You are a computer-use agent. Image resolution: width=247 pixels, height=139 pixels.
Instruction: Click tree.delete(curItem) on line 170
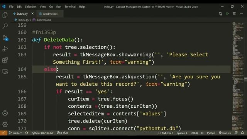[98, 121]
